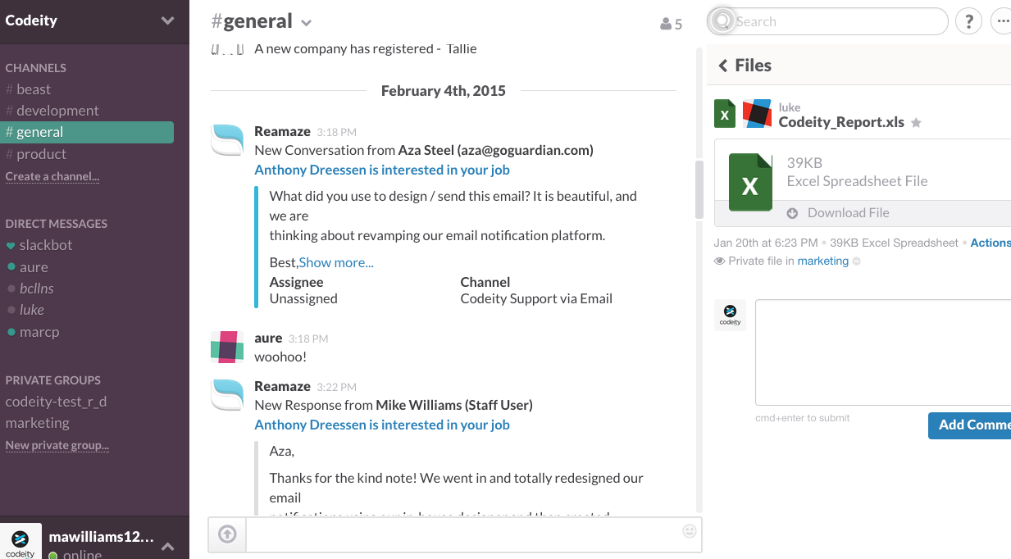Click the DIRECT MESSAGES section header
1011x559 pixels.
click(56, 224)
